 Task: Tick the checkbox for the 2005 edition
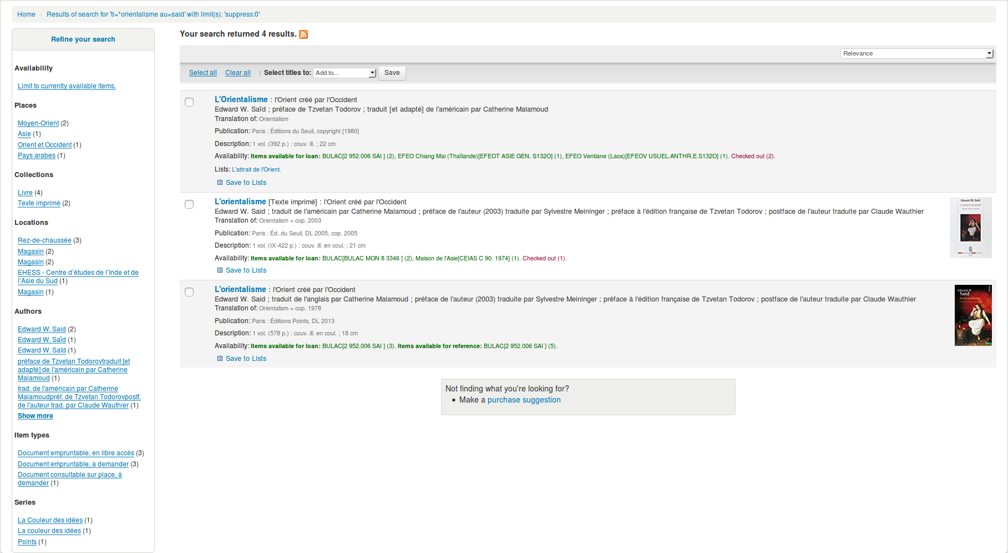click(x=189, y=204)
